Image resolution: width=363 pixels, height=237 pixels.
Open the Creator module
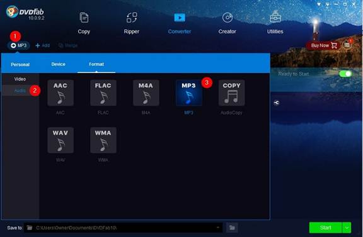227,23
